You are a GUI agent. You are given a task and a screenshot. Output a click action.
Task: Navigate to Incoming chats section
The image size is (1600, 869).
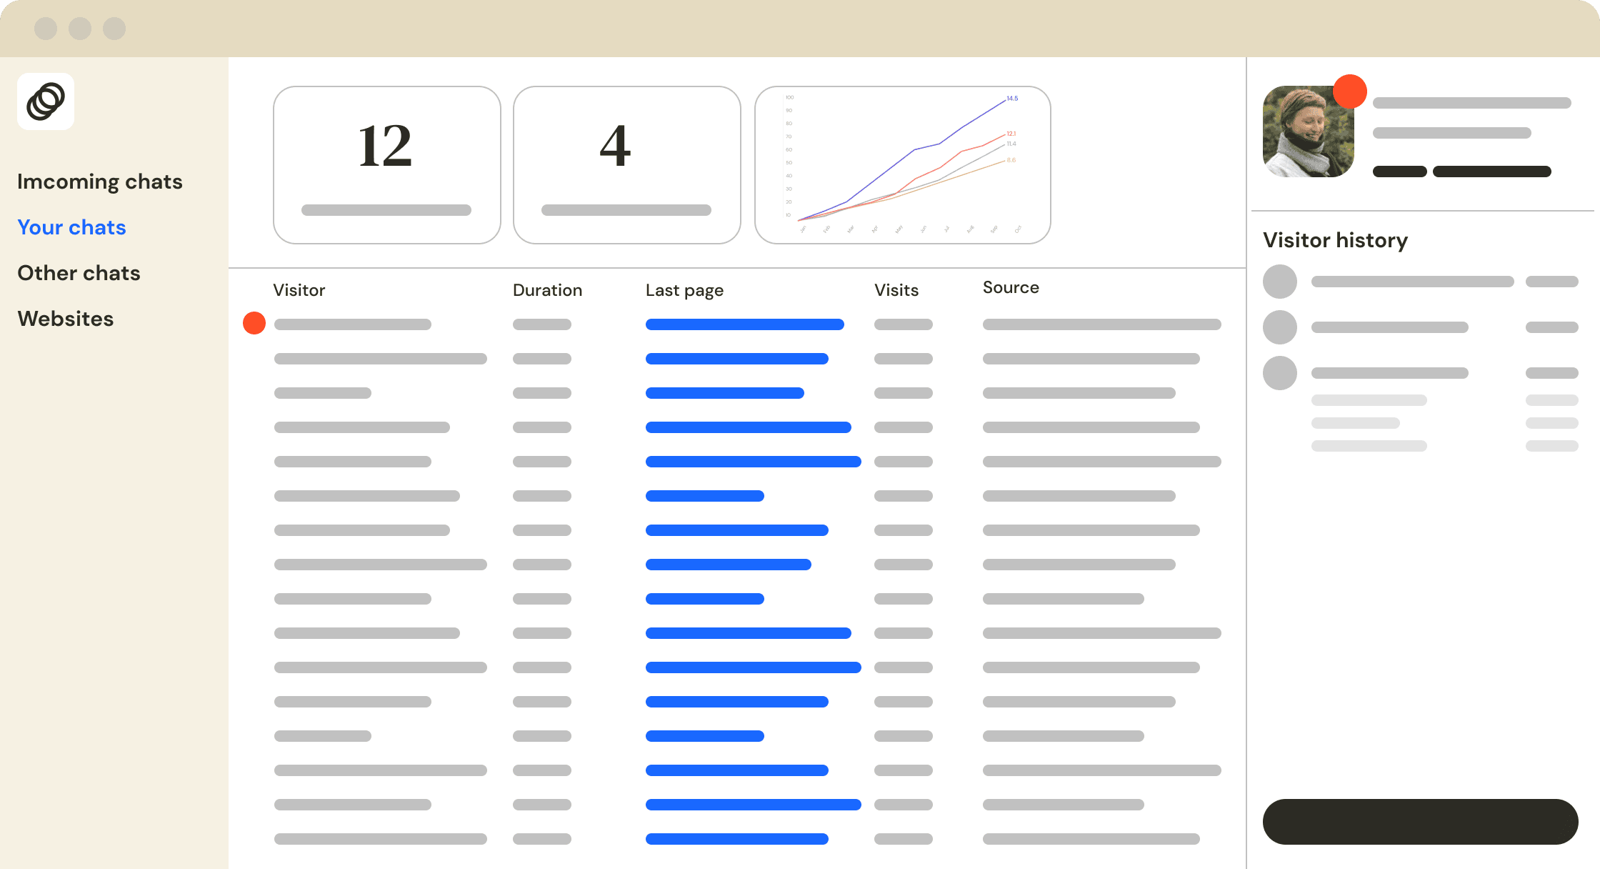pyautogui.click(x=101, y=181)
